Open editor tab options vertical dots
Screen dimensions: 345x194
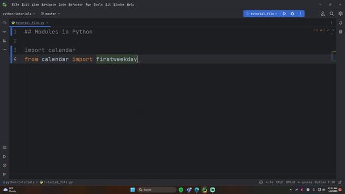click(331, 23)
